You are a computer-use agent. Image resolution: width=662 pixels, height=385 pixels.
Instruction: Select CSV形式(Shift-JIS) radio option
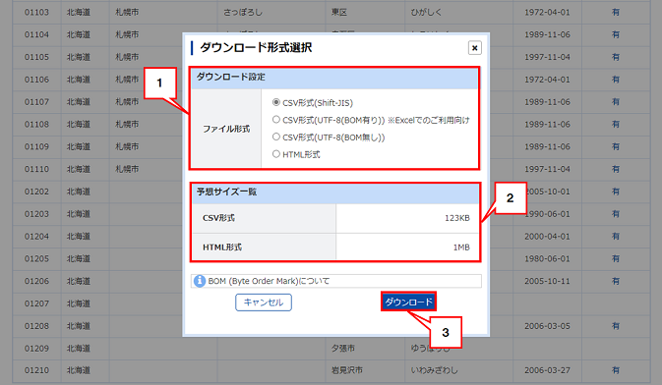[x=275, y=102]
